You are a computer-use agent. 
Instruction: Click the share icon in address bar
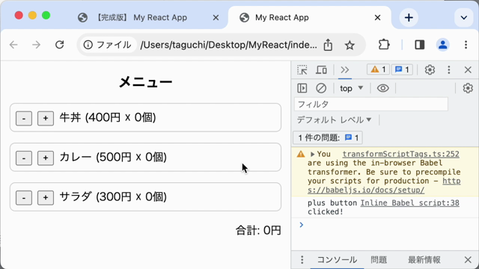click(328, 45)
